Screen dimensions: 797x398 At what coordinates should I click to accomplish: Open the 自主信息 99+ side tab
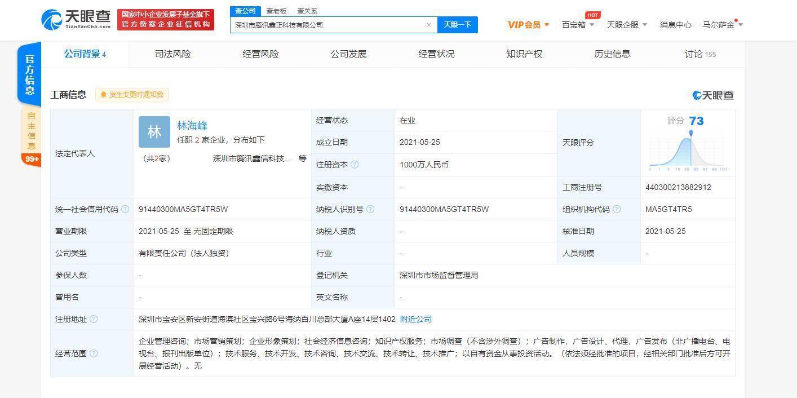(32, 138)
